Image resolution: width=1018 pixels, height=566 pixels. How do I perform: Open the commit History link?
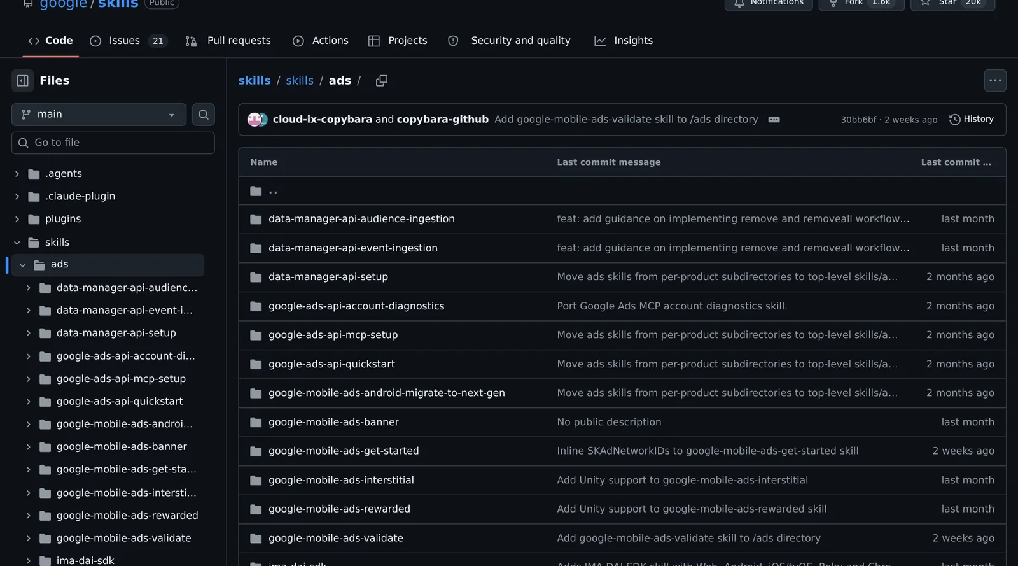click(x=972, y=119)
